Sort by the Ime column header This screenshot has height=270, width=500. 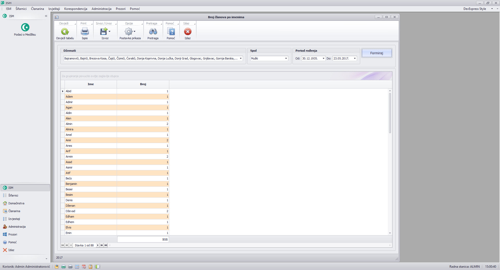91,84
